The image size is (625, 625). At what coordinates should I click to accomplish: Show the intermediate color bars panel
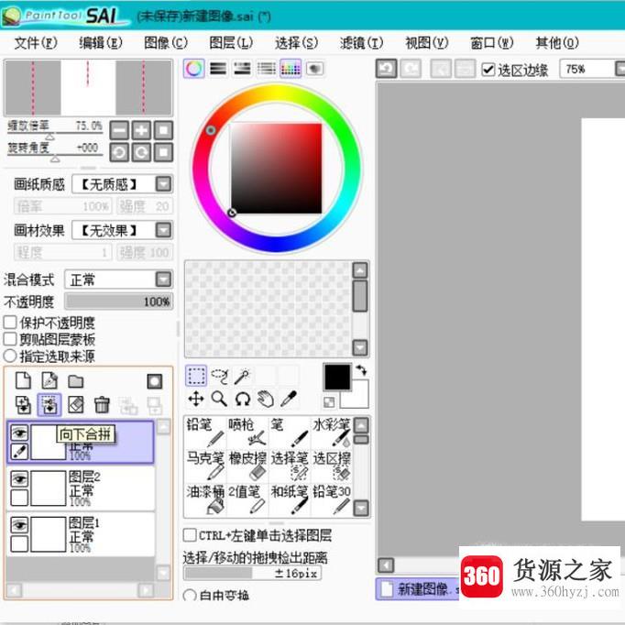click(267, 69)
